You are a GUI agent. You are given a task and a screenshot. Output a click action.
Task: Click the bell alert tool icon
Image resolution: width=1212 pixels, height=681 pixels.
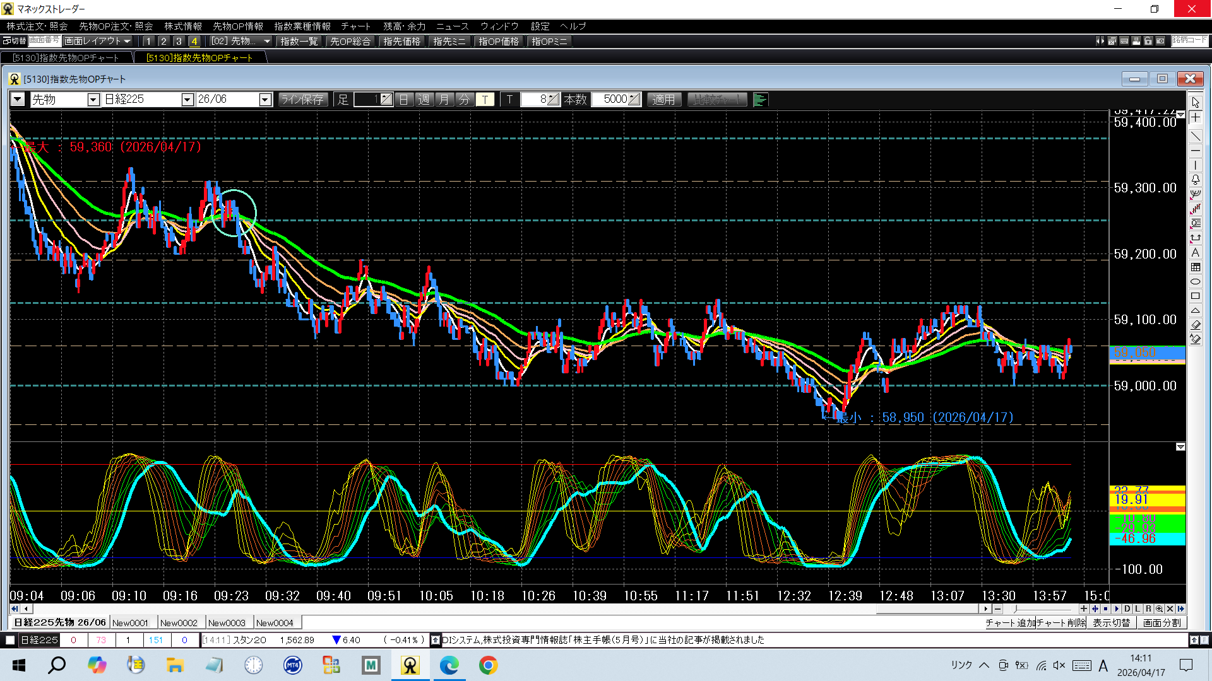(x=1196, y=180)
